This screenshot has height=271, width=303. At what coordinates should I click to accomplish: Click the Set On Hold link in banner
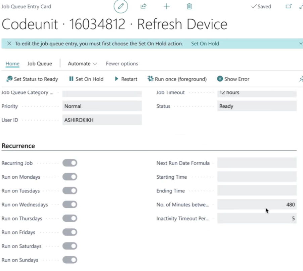205,43
